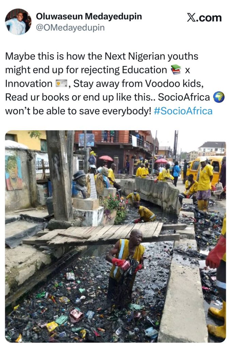Click the white building in the photo's top-right
The height and width of the screenshot is (349, 231).
[x=212, y=149]
